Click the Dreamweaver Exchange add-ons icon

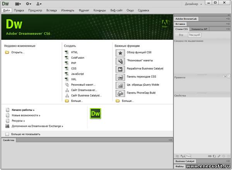click(x=7, y=126)
